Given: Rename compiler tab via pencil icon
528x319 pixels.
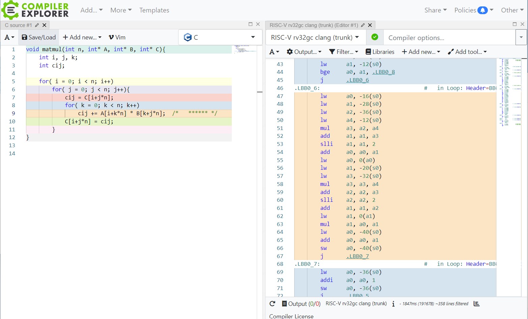Looking at the screenshot, I should [363, 25].
